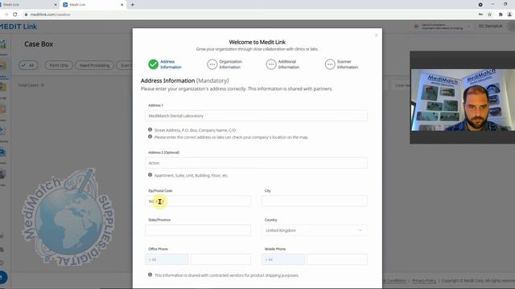This screenshot has height=289, width=515.
Task: Select the Scanner Information step
Action: pos(341,64)
